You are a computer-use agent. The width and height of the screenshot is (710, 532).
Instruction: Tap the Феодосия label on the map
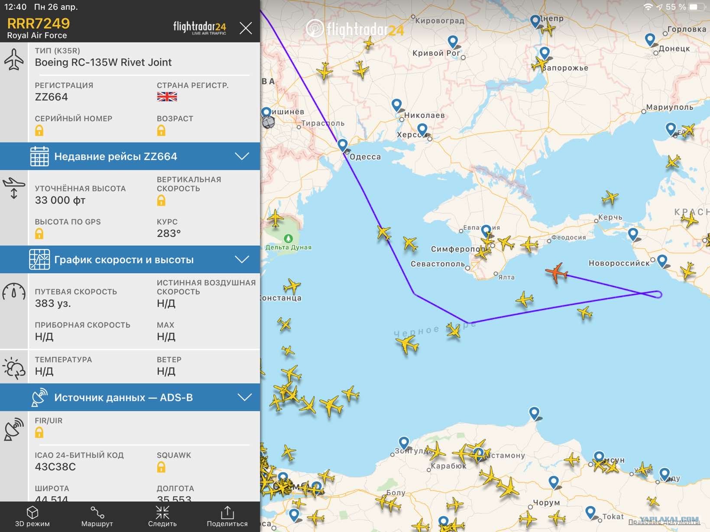(x=568, y=237)
